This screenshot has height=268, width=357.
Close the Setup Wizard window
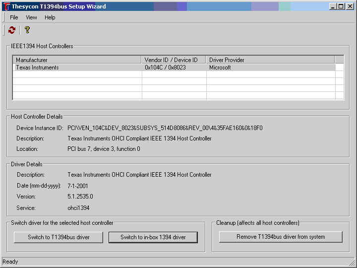(349, 6)
